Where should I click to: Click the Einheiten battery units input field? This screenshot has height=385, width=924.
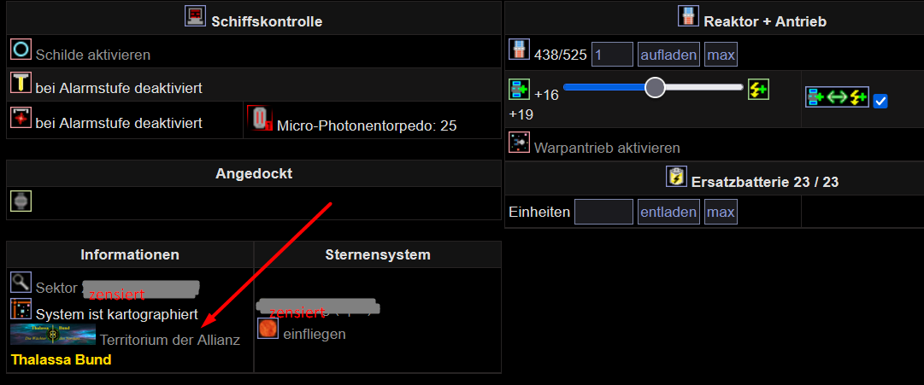tap(603, 212)
